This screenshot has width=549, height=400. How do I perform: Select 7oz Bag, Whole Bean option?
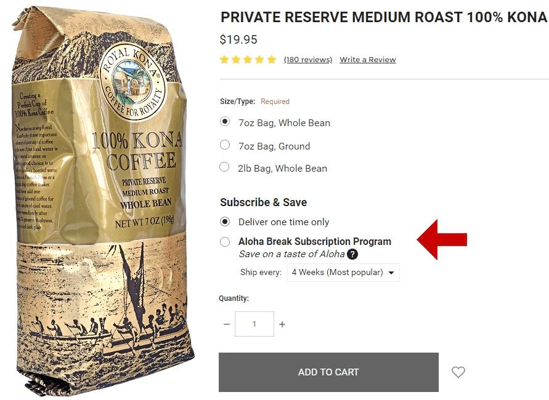coord(225,122)
